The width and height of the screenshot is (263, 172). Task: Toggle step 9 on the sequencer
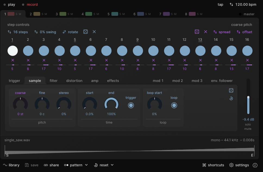tap(138, 51)
